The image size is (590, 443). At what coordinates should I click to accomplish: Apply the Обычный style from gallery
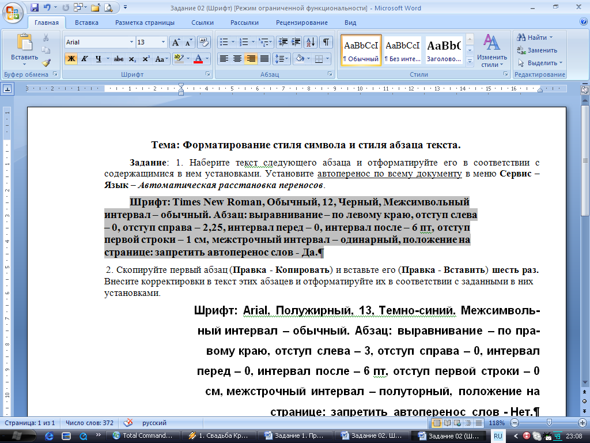point(361,51)
